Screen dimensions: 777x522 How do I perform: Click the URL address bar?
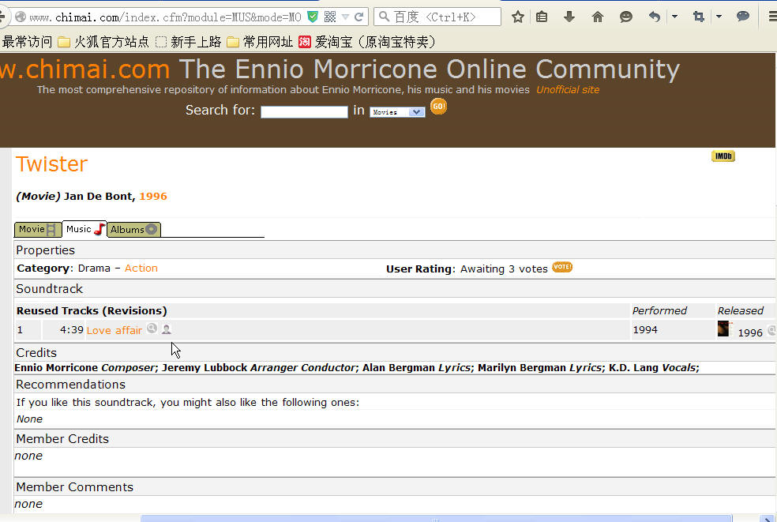point(165,17)
